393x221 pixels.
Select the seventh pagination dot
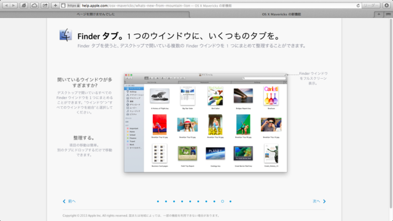coord(206,201)
